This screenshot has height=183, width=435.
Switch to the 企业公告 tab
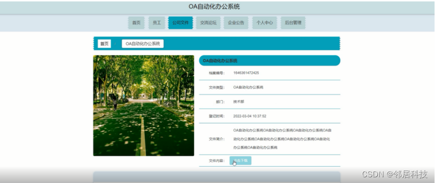coord(236,23)
